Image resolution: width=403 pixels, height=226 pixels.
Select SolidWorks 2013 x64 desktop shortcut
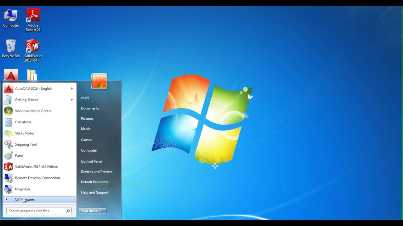(33, 51)
